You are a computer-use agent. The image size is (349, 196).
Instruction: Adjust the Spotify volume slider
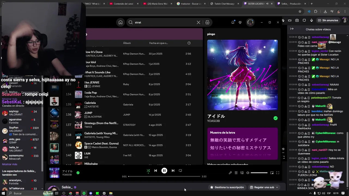pyautogui.click(x=259, y=173)
